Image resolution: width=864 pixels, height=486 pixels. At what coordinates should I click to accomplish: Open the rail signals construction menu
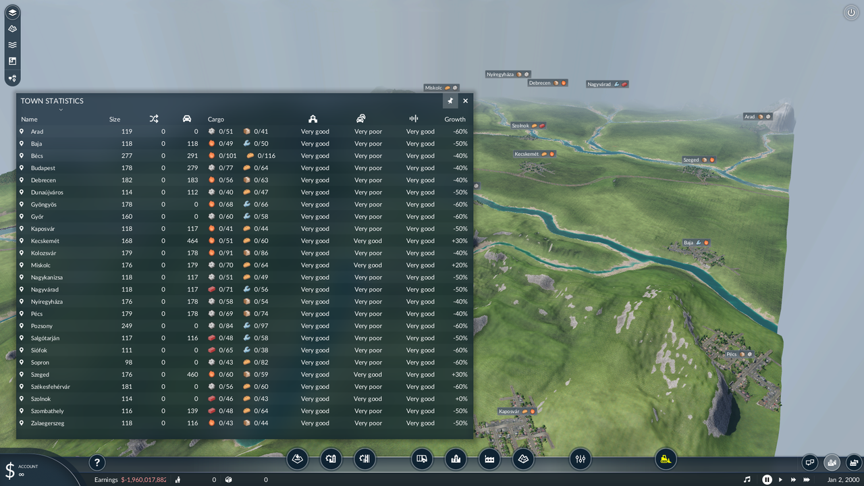(364, 459)
